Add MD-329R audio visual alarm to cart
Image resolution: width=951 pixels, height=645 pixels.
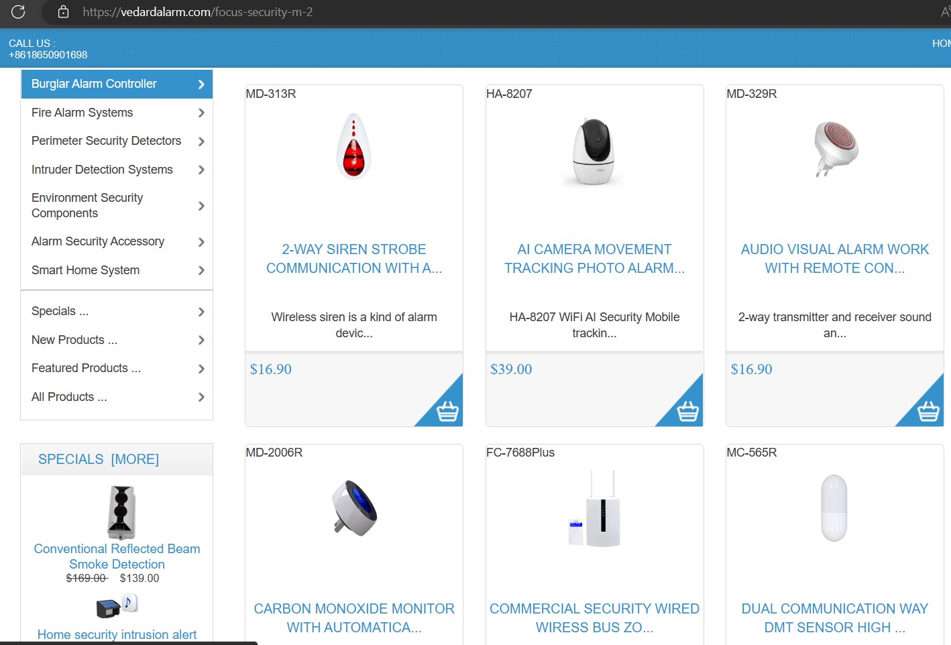tap(928, 410)
